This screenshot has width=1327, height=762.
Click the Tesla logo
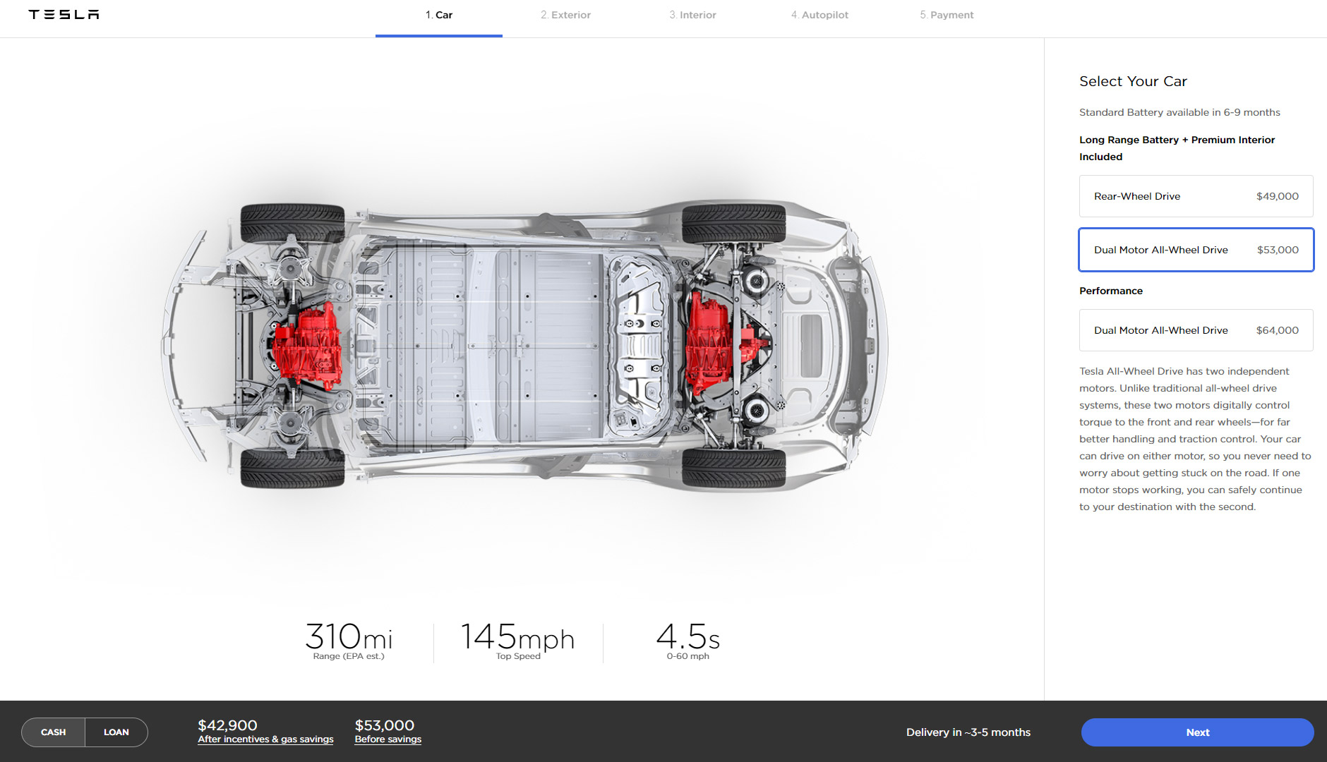[x=64, y=15]
